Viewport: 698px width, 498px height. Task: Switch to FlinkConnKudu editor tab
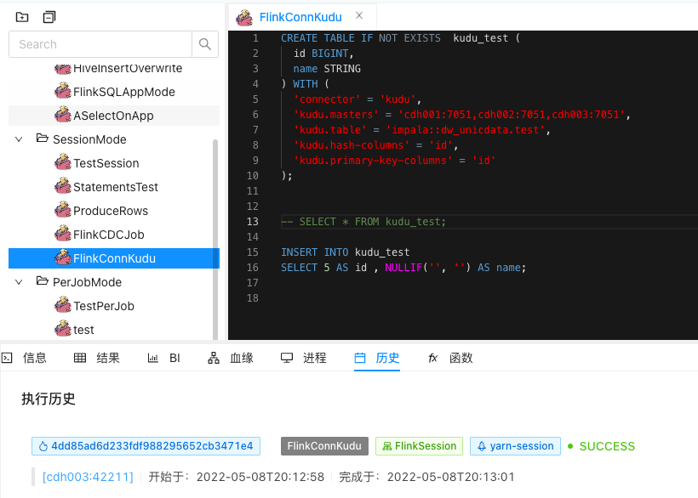click(x=300, y=17)
